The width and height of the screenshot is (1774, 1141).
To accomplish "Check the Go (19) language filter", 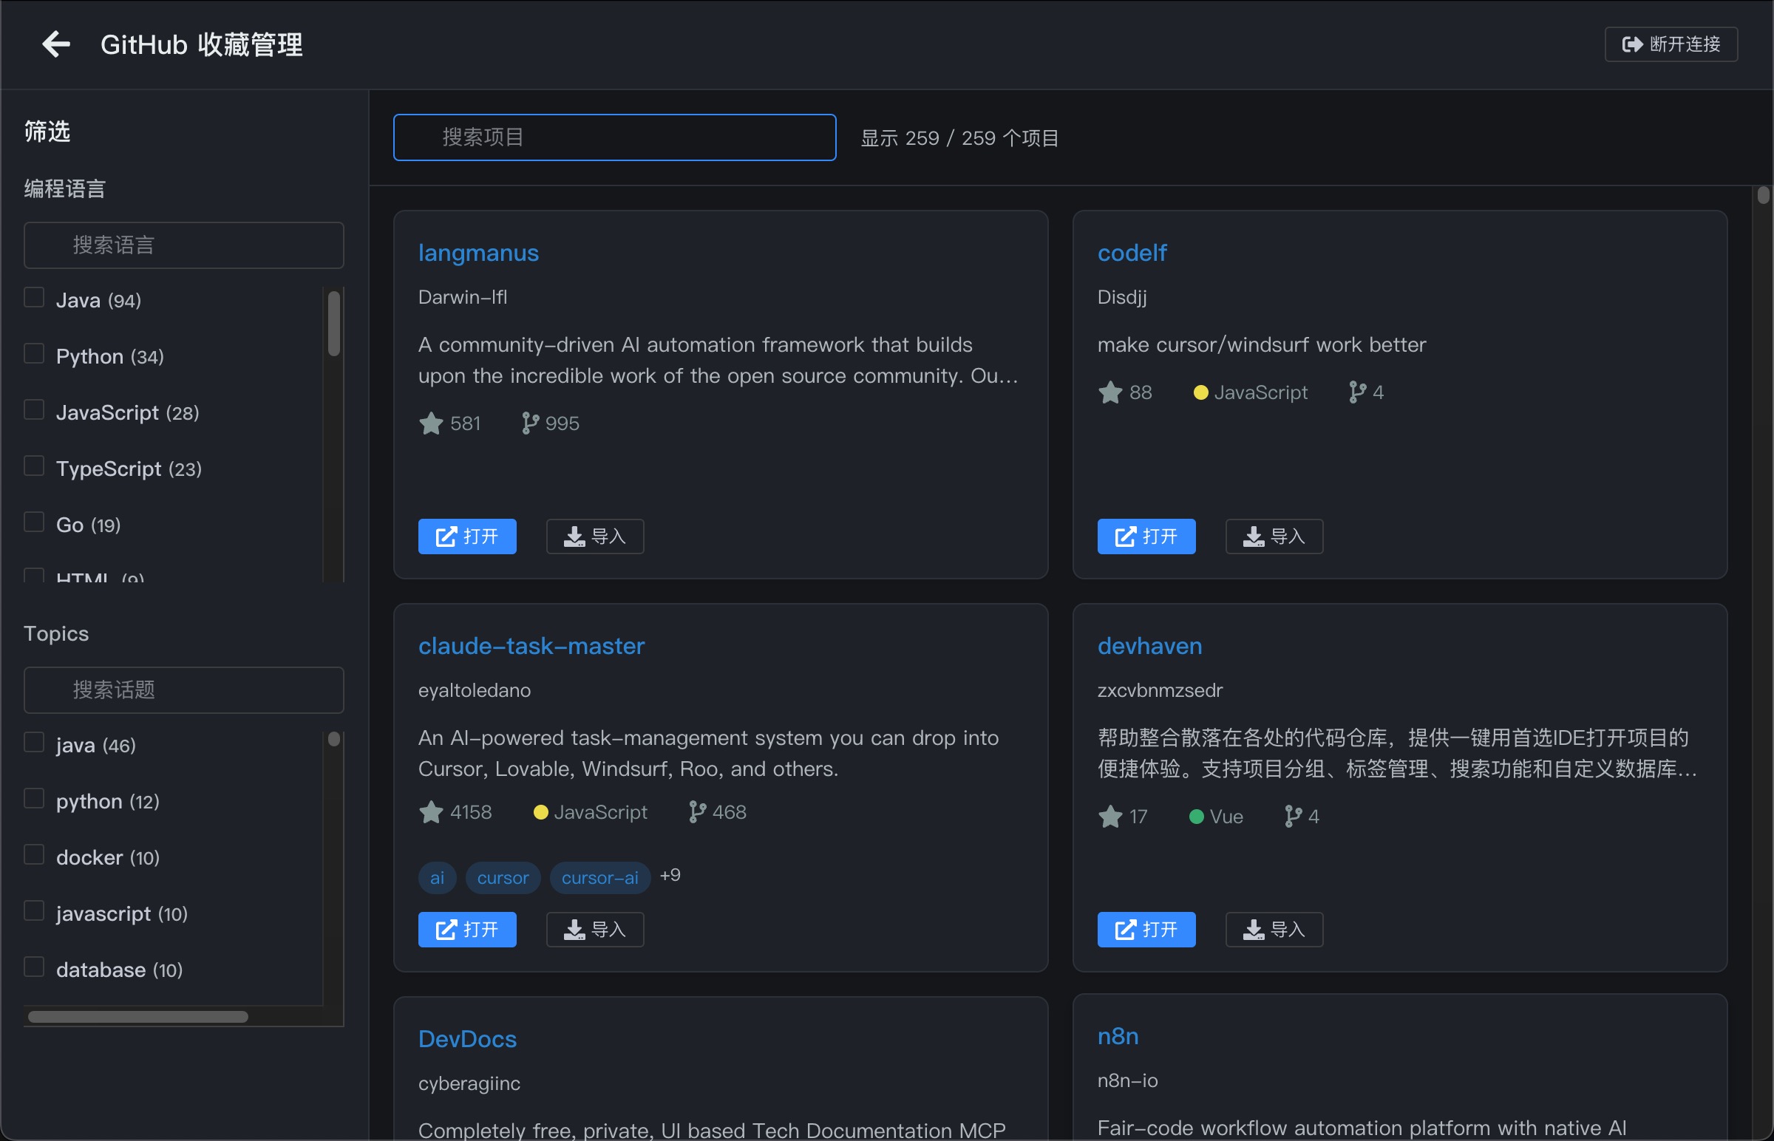I will tap(34, 522).
